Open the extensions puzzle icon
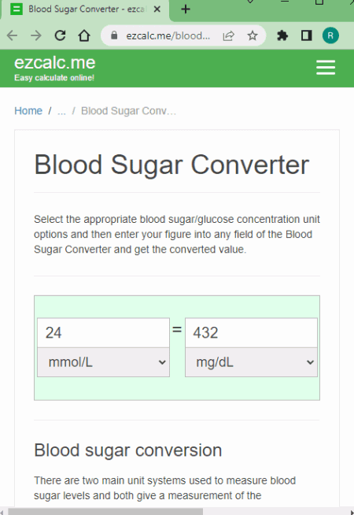Image resolution: width=354 pixels, height=515 pixels. [x=282, y=35]
